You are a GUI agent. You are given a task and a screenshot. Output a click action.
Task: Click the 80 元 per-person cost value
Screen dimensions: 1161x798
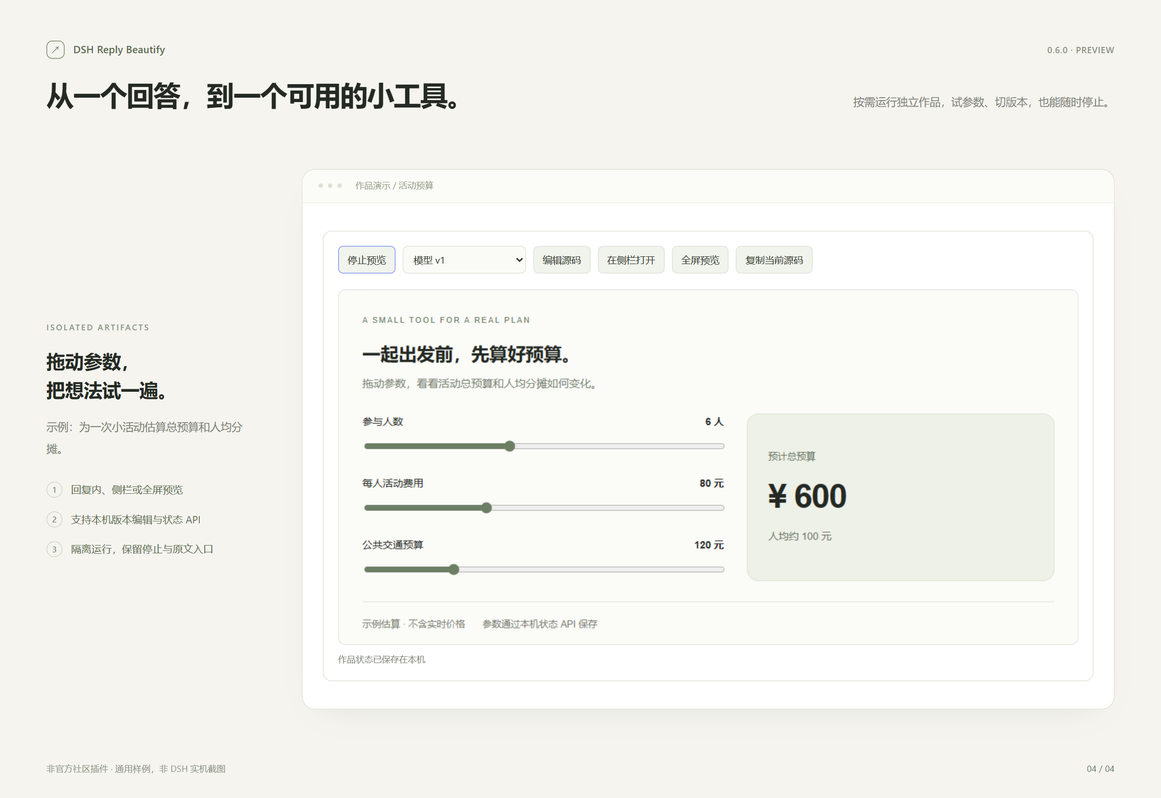712,483
